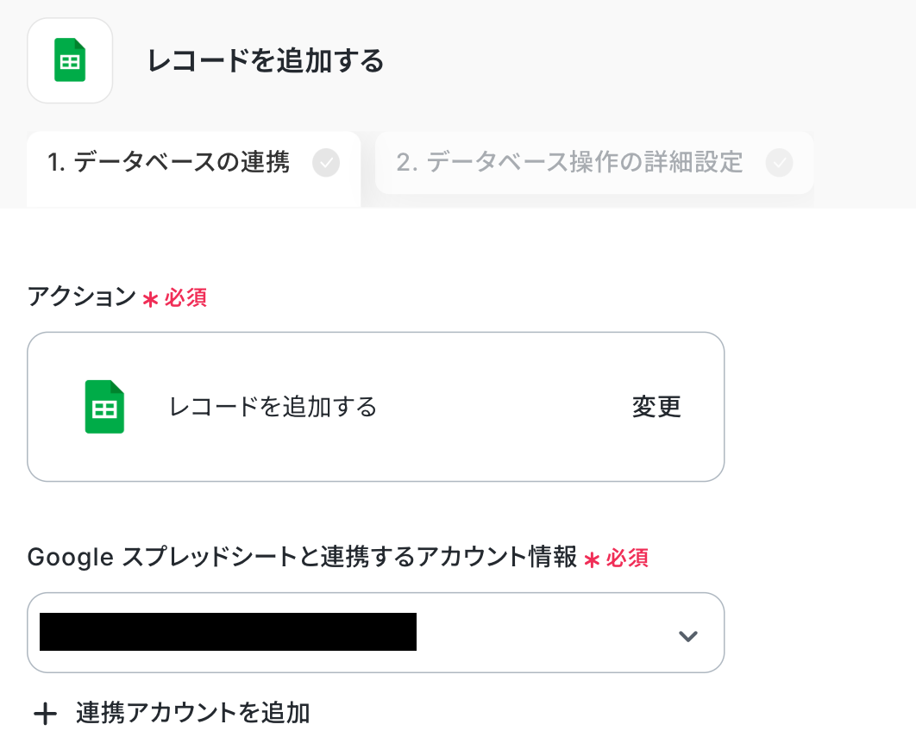Click the 連携アカウントを追加 link

[192, 714]
